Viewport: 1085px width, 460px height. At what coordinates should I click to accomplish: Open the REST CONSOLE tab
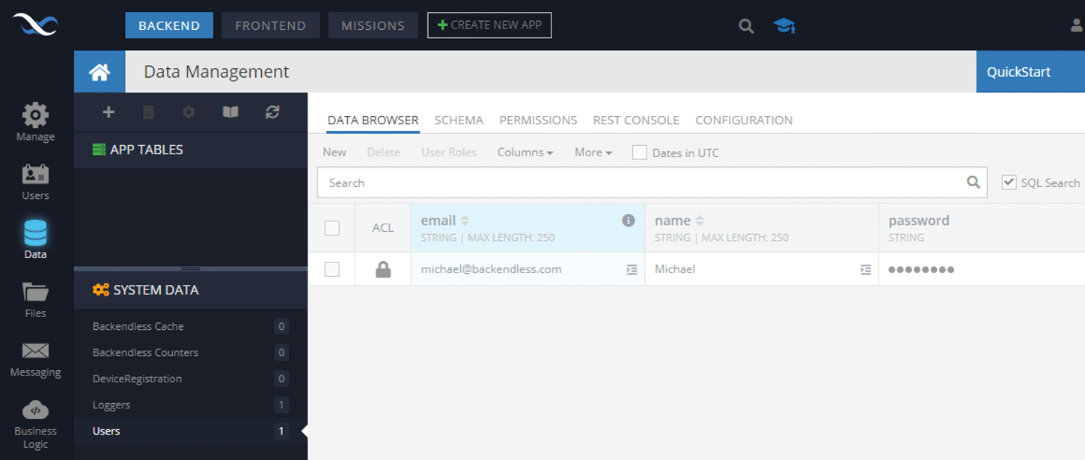pyautogui.click(x=636, y=120)
